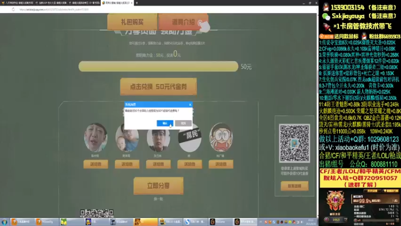The width and height of the screenshot is (401, 226).
Task: Click the WeChat icon beside Sxkjiayouya
Action: (326, 17)
